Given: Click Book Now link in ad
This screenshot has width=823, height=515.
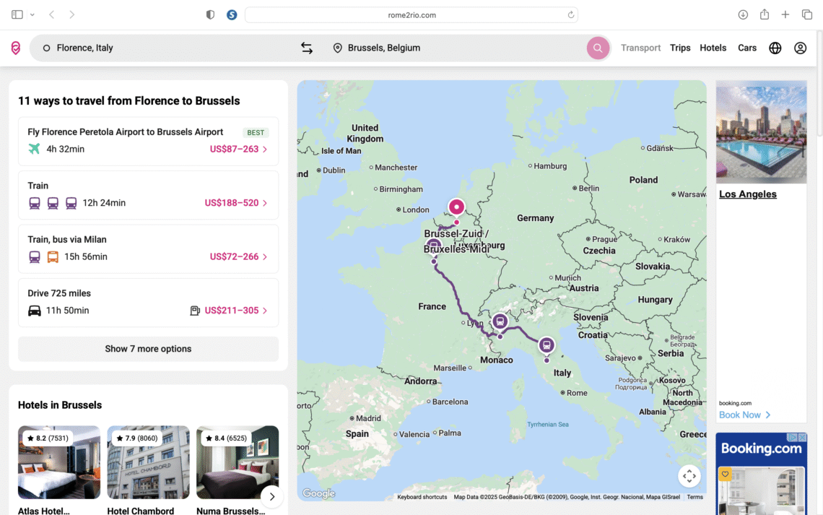Looking at the screenshot, I should tap(744, 415).
